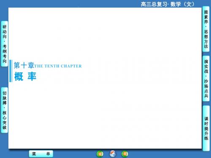
Task: Select THE TENTH CHAPTER subtitle text
Action: click(58, 66)
